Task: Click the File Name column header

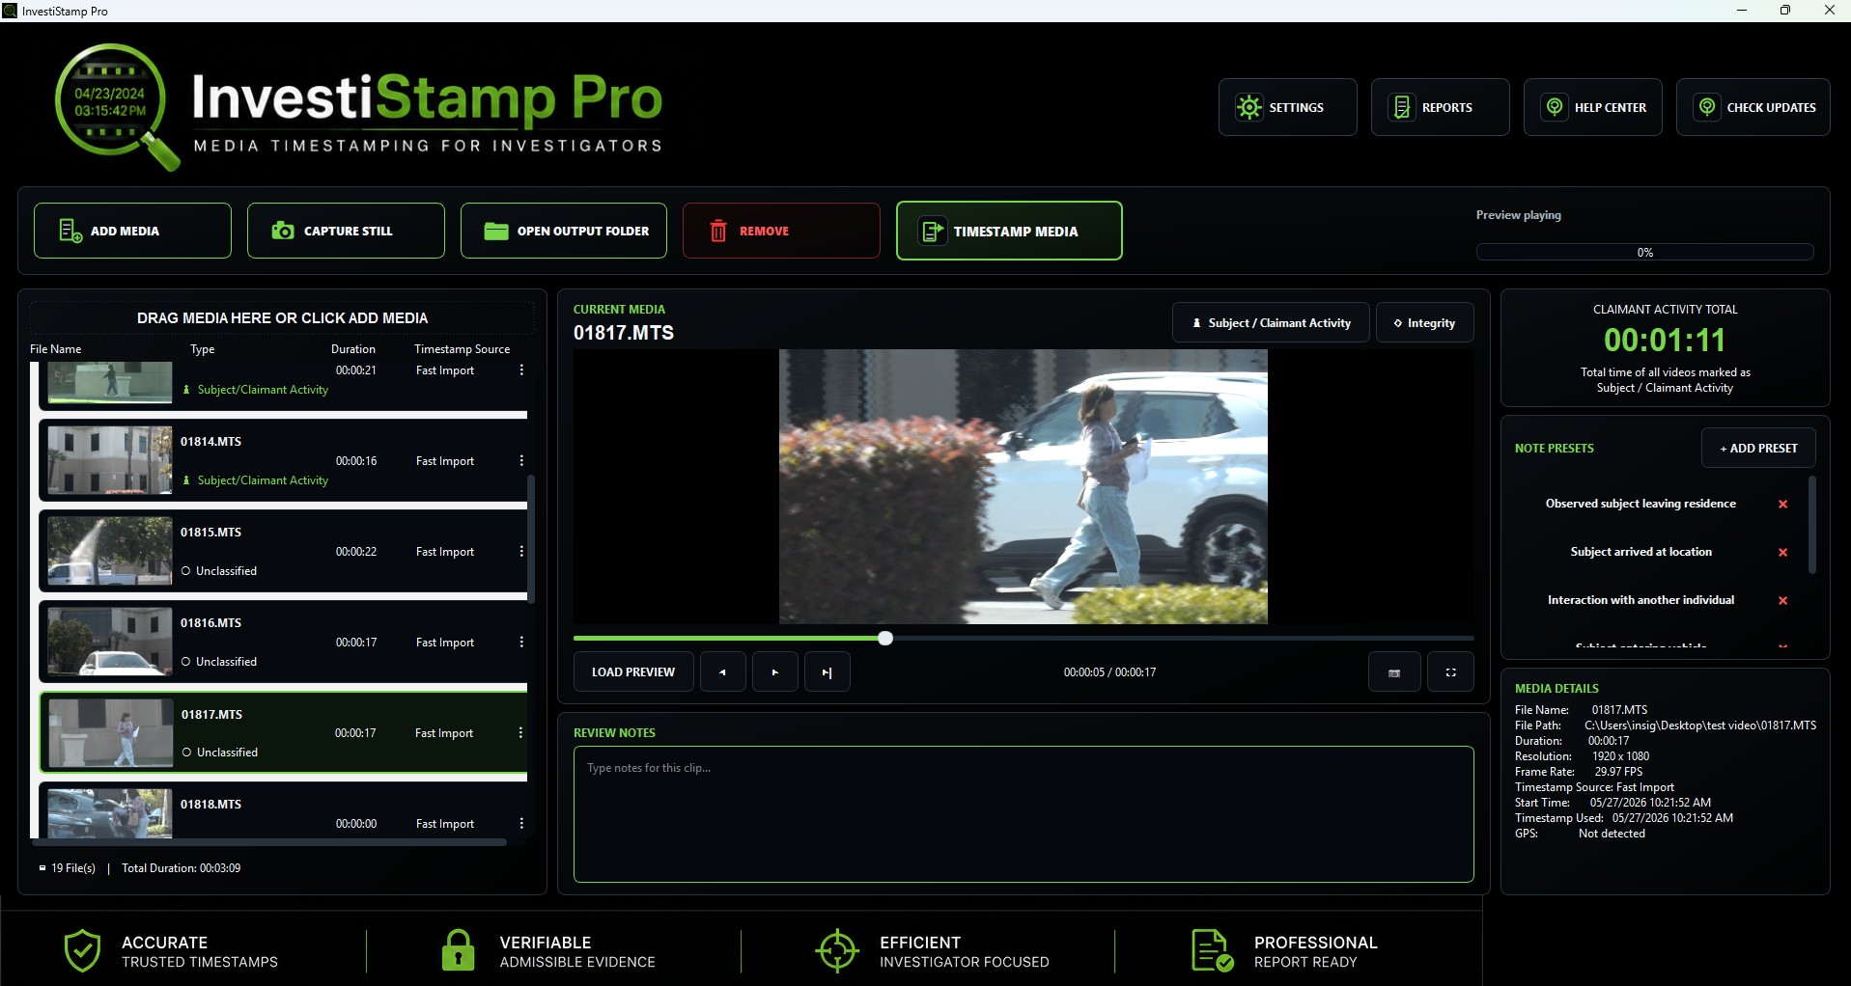Action: pyautogui.click(x=56, y=349)
